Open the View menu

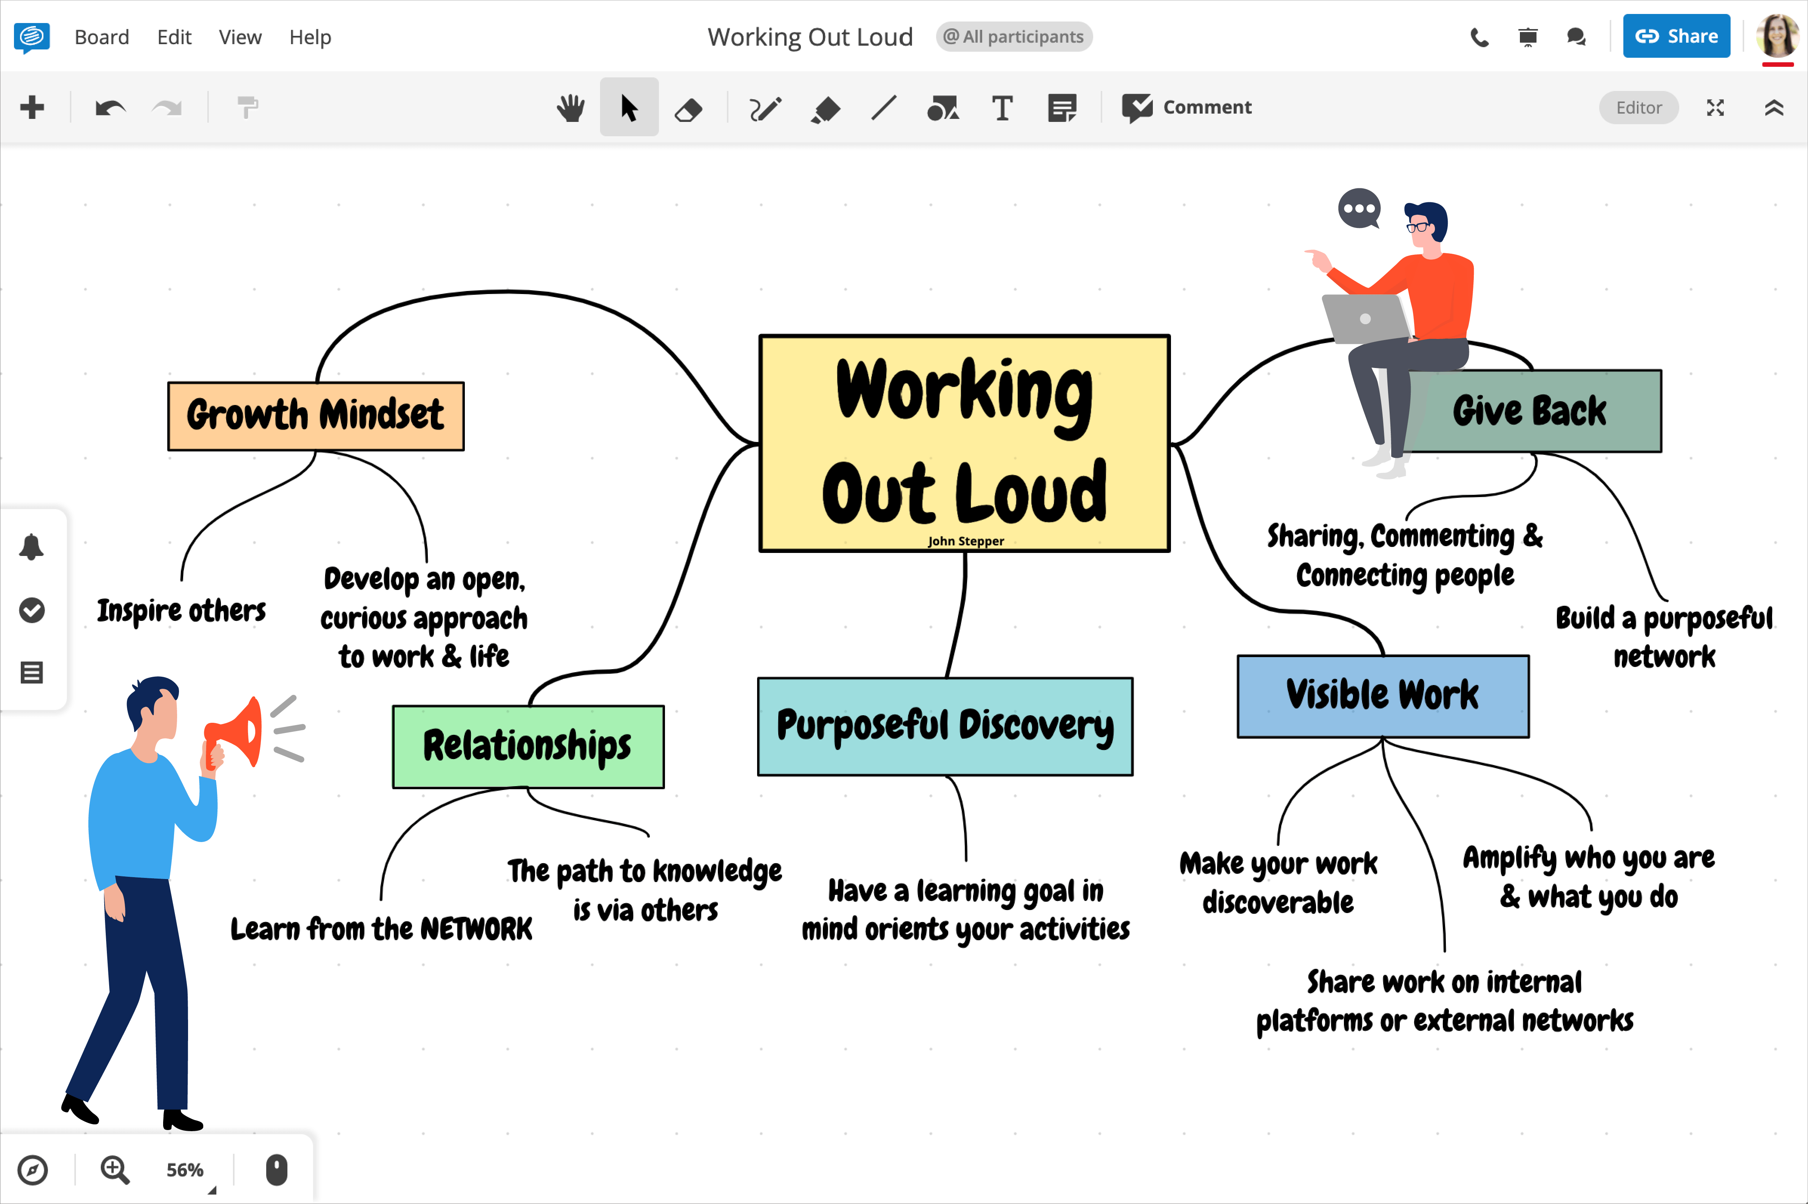tap(240, 36)
